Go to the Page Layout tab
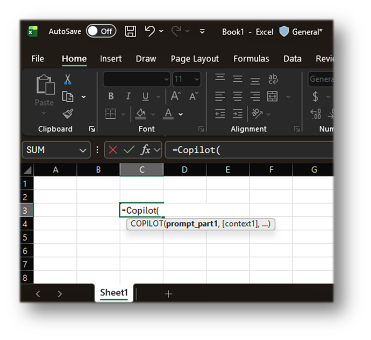 [x=195, y=59]
